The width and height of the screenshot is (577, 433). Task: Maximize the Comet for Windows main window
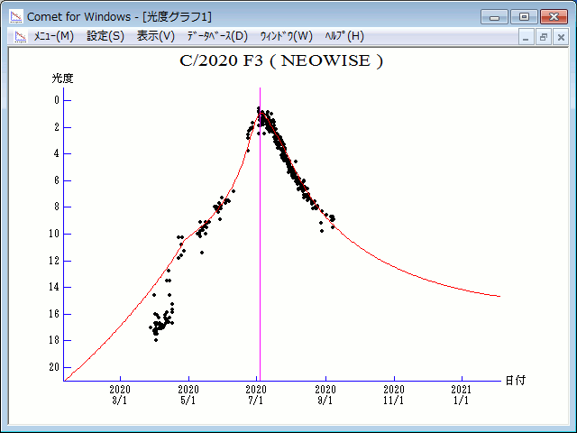pyautogui.click(x=523, y=16)
